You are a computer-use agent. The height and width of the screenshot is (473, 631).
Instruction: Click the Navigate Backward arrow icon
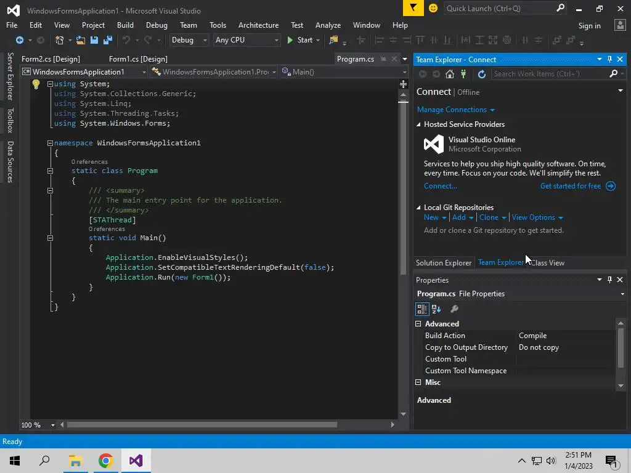(x=19, y=40)
